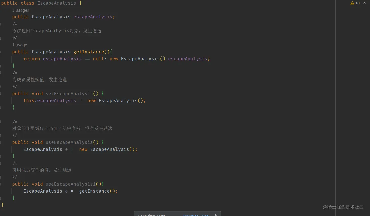Open the '3 usages' inlay hint
This screenshot has height=216, width=370.
click(21, 10)
